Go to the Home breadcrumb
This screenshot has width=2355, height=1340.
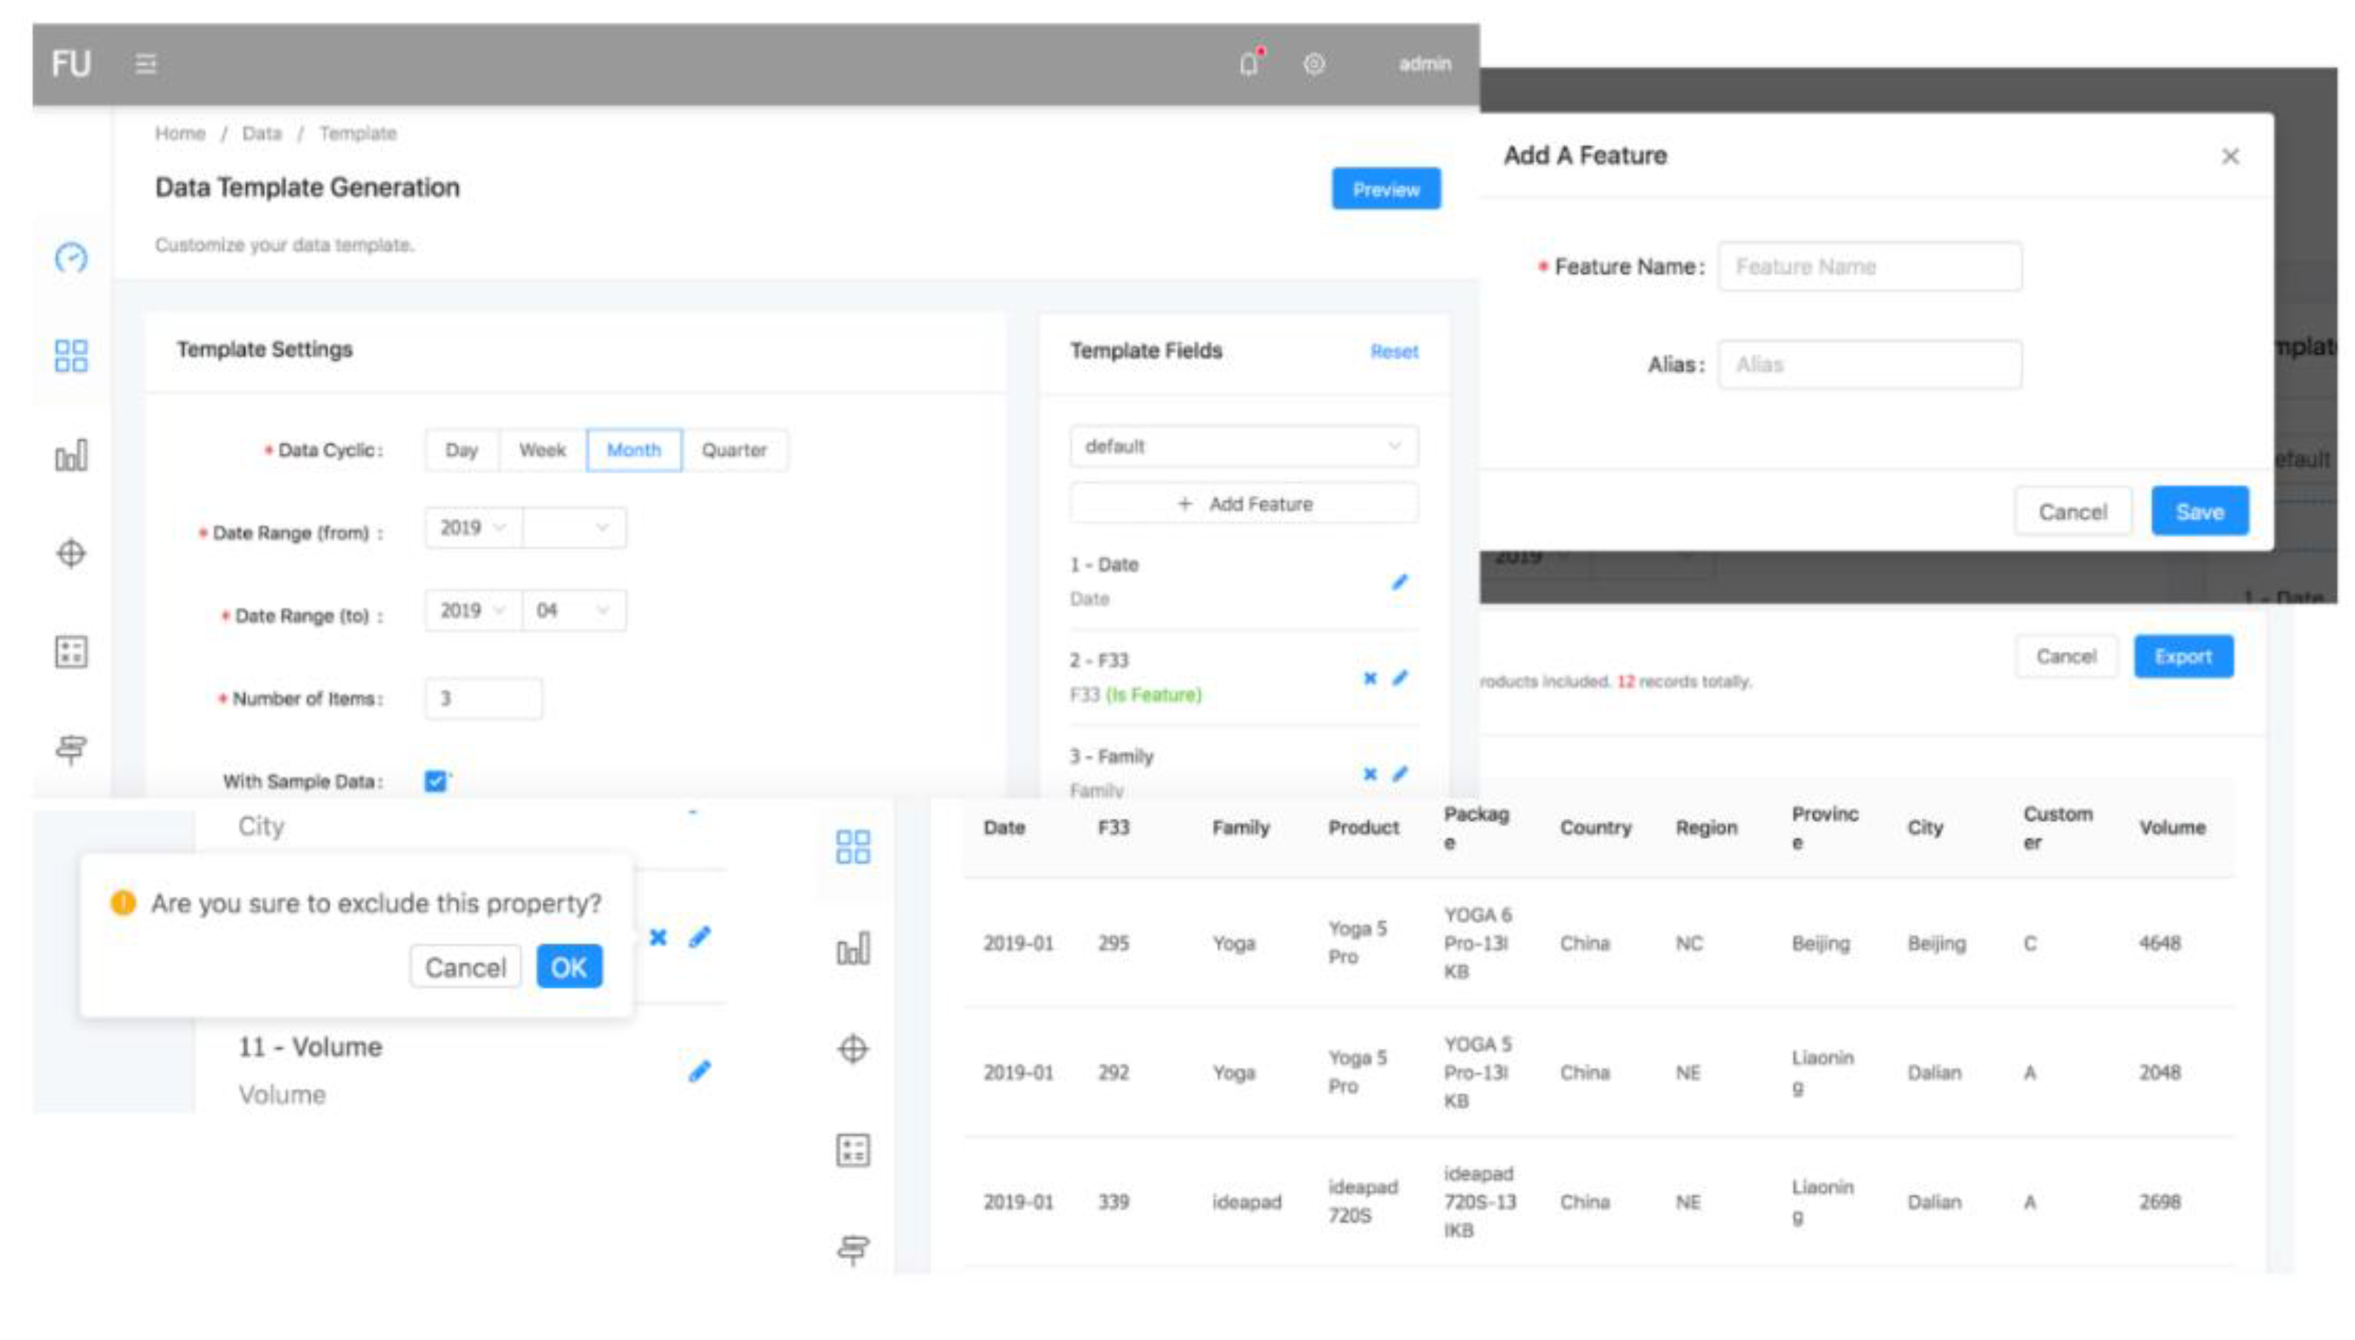tap(179, 134)
